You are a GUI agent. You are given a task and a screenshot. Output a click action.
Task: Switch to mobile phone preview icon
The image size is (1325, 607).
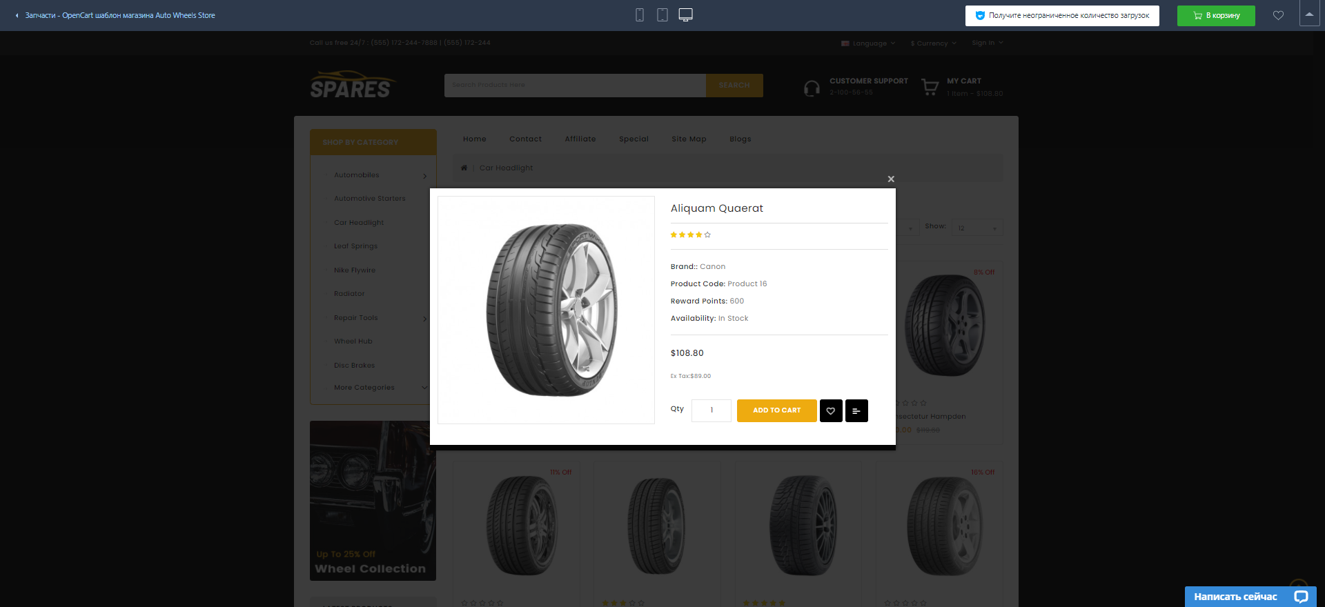pos(640,15)
